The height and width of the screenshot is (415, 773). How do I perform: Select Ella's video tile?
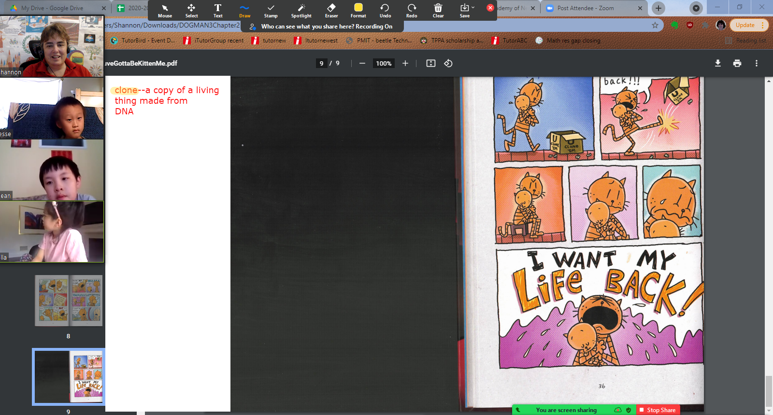point(52,232)
